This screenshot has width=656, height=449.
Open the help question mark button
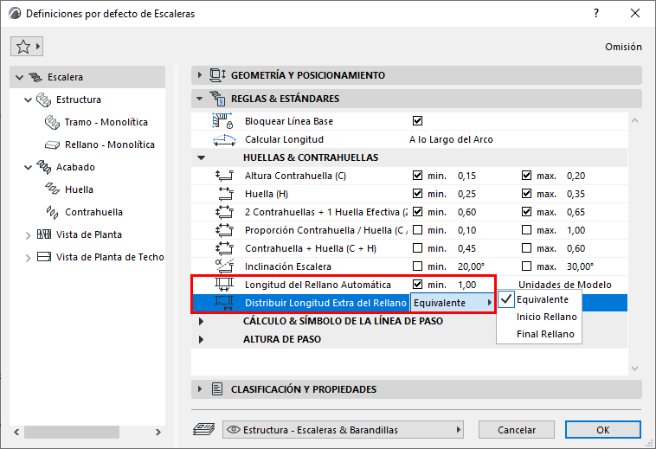pos(596,13)
